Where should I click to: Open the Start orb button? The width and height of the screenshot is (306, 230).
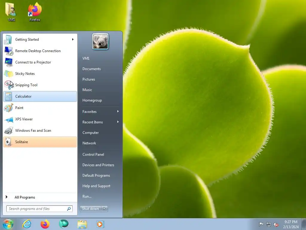8,224
